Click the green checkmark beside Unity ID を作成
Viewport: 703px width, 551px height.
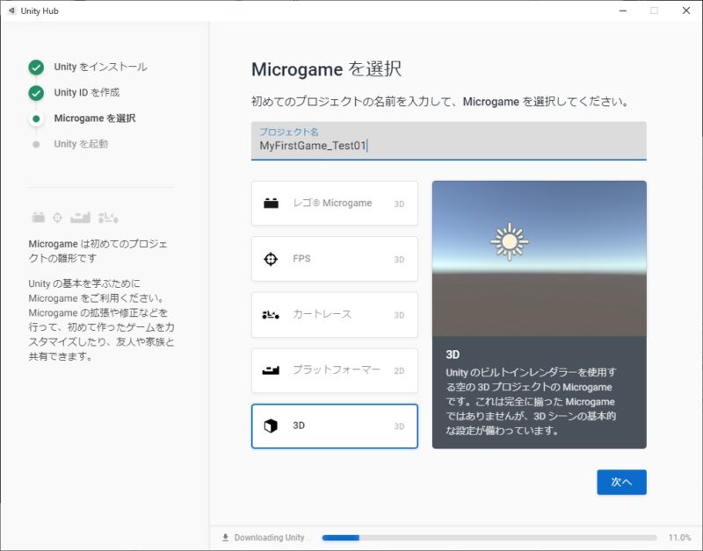(36, 93)
